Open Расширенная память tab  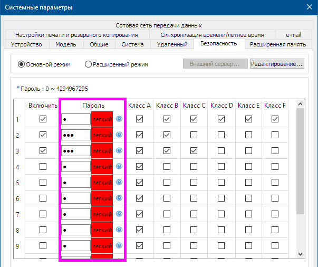pyautogui.click(x=278, y=44)
